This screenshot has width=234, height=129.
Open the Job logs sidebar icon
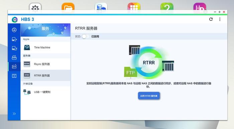click(14, 76)
